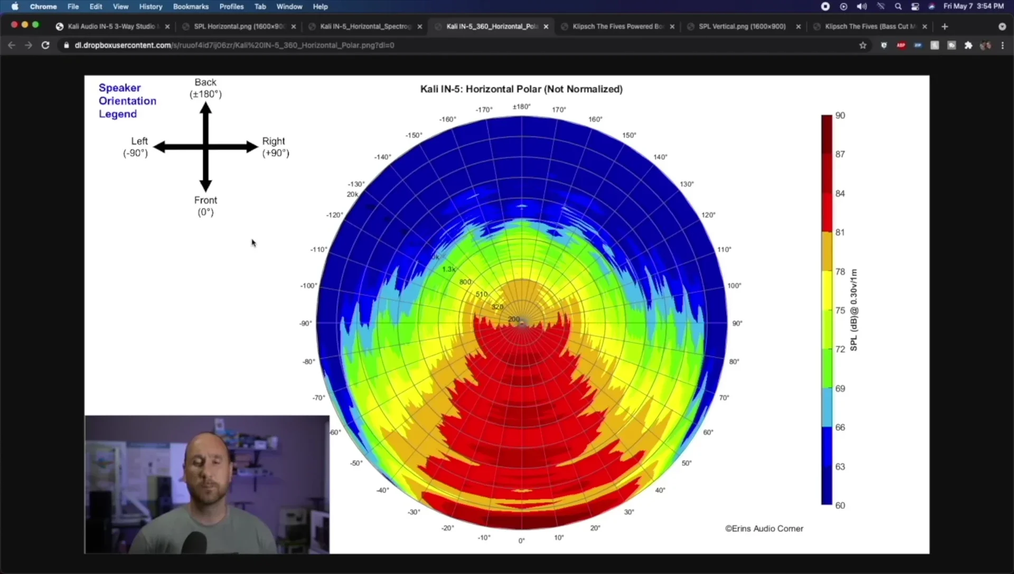Close the Kali IN-5_Horizontal_Spectrogram tab
Viewport: 1014px width, 574px height.
420,26
